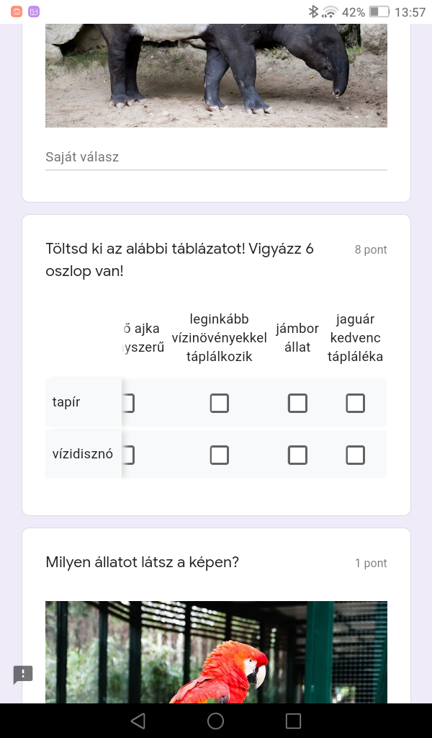
Task: Check tapír for jaguár kedvenc tápláléka
Action: (x=355, y=403)
